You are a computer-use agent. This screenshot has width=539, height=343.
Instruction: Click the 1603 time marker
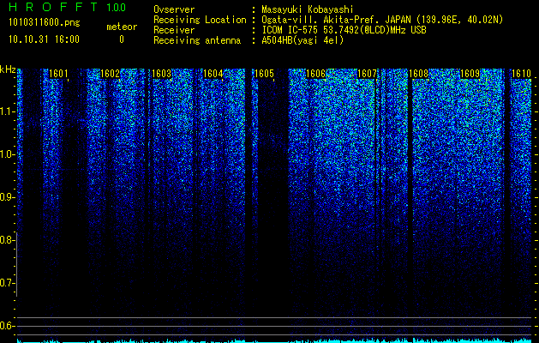click(162, 74)
